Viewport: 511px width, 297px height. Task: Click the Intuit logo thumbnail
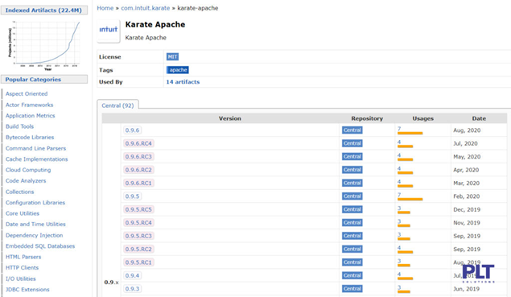click(x=109, y=30)
